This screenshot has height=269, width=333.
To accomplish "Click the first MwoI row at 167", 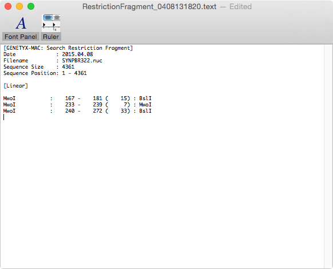I will [x=77, y=98].
